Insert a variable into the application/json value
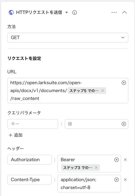This screenshot has width=135, height=196. pos(117,180)
